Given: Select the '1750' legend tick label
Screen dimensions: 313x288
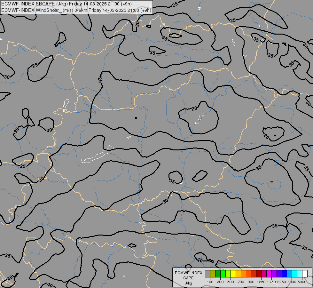Looking at the screenshot, I should coord(271,282).
